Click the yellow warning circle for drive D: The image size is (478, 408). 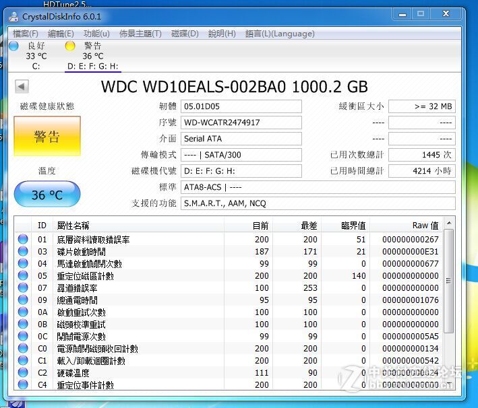(x=70, y=46)
